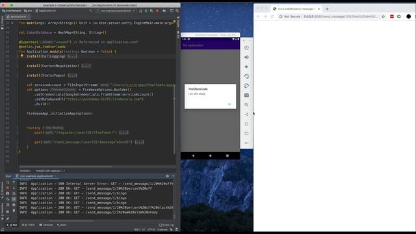This screenshot has width=416, height=234.
Task: Click Chrome reload button
Action: point(272,16)
